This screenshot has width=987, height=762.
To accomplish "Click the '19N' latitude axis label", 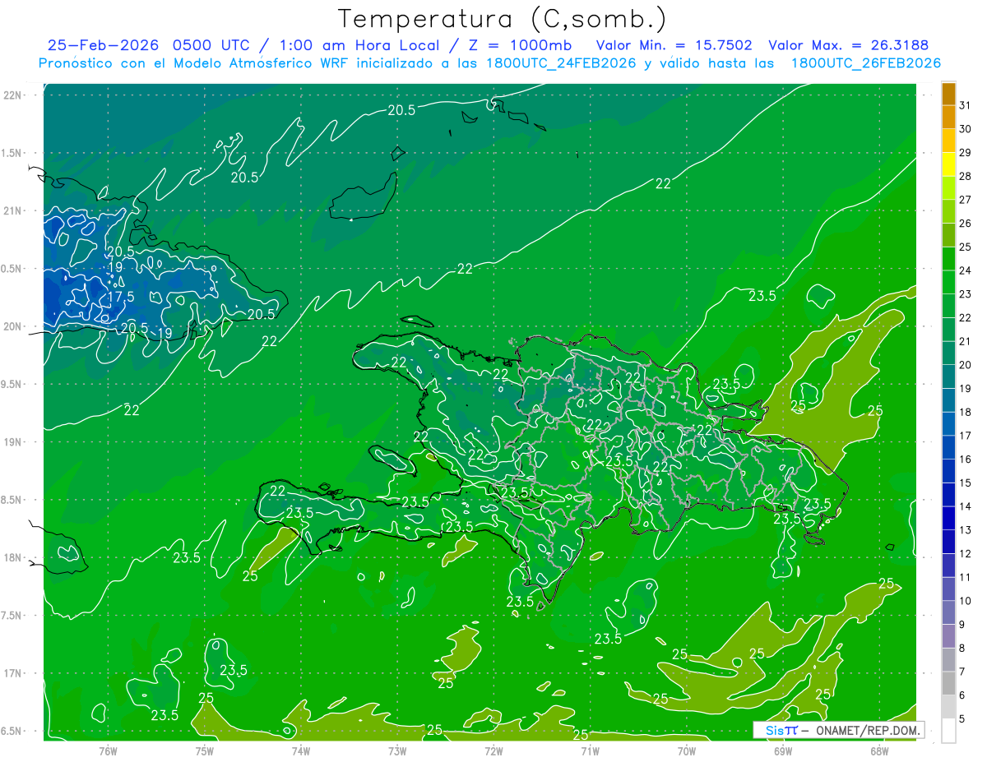I will 14,442.
